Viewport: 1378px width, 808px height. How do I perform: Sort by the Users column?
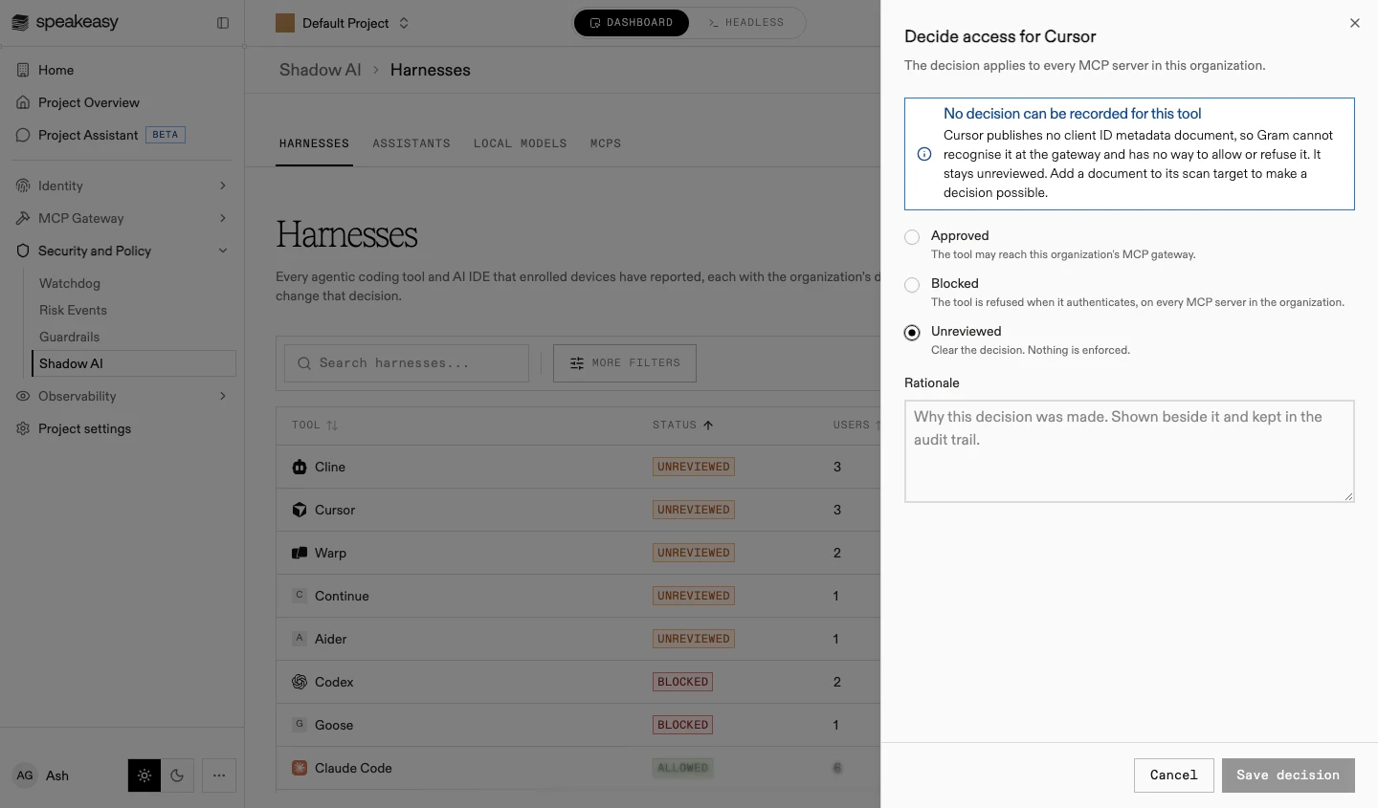[856, 425]
